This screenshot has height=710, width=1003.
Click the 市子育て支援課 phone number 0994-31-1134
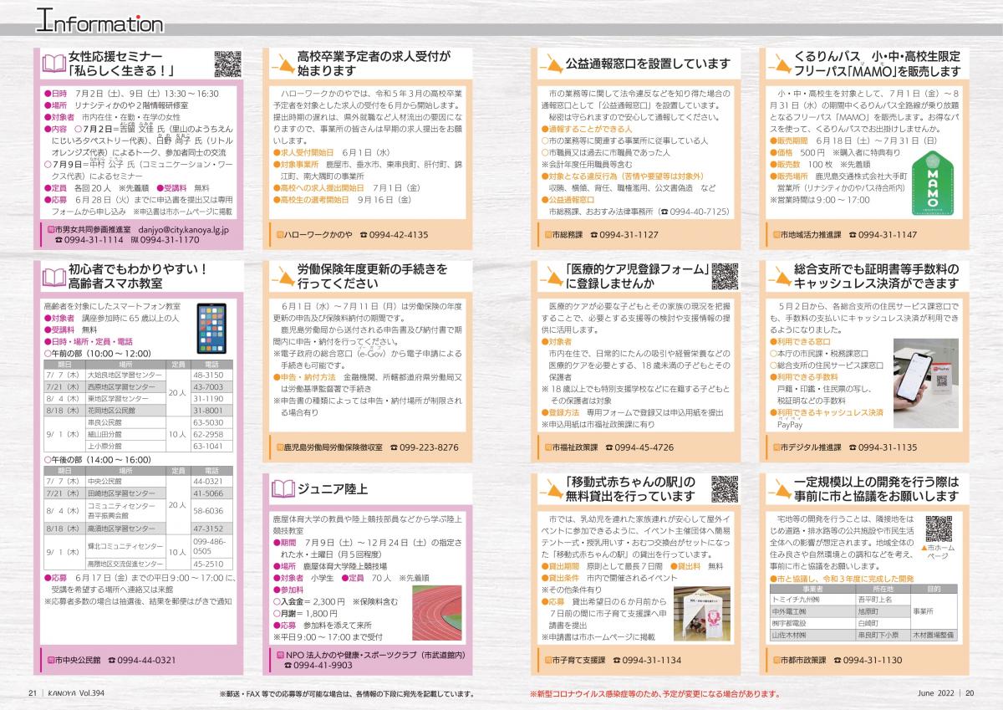pyautogui.click(x=654, y=660)
